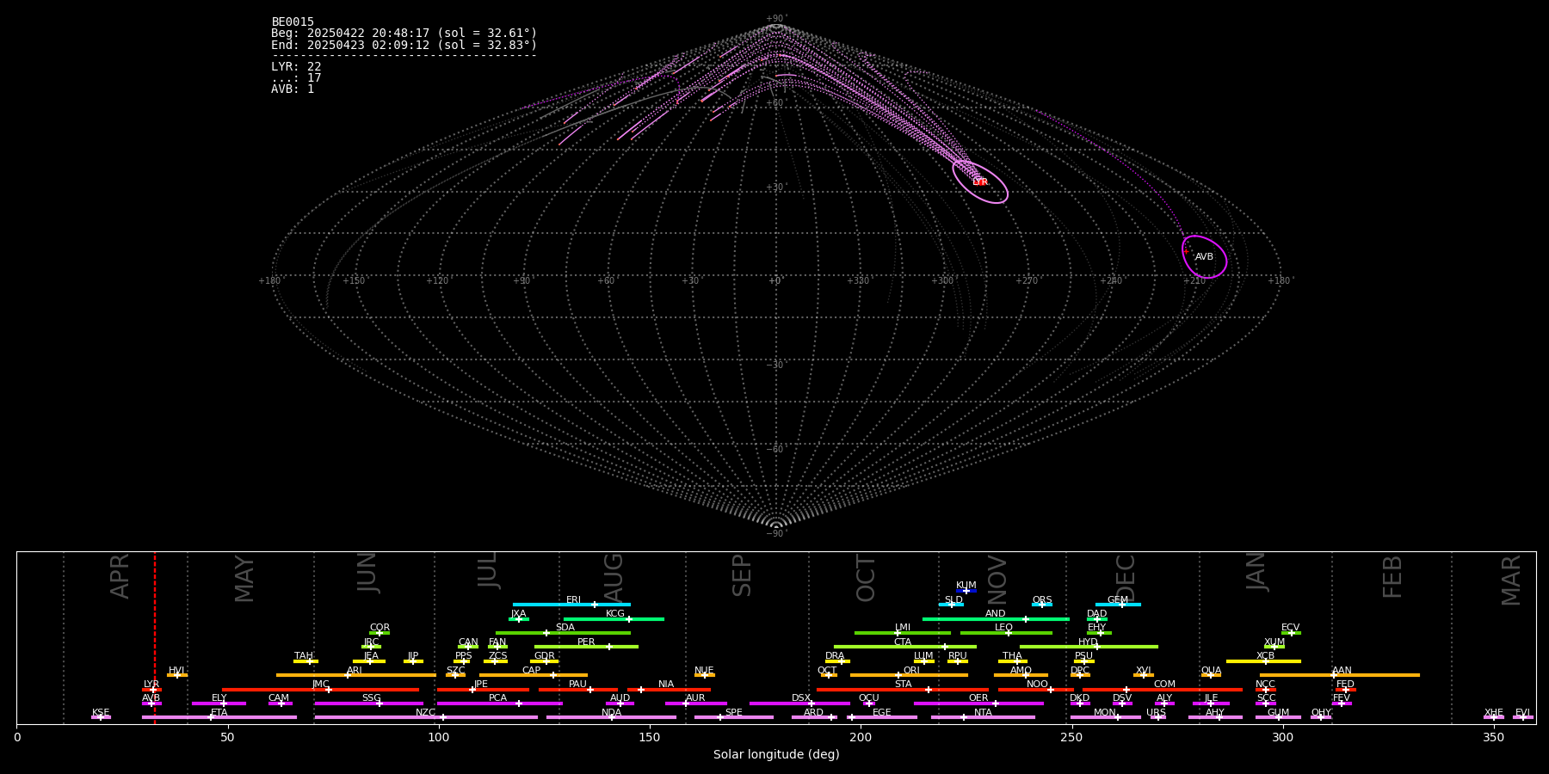
Task: Click the LEO shower label in timeline
Action: click(1003, 628)
